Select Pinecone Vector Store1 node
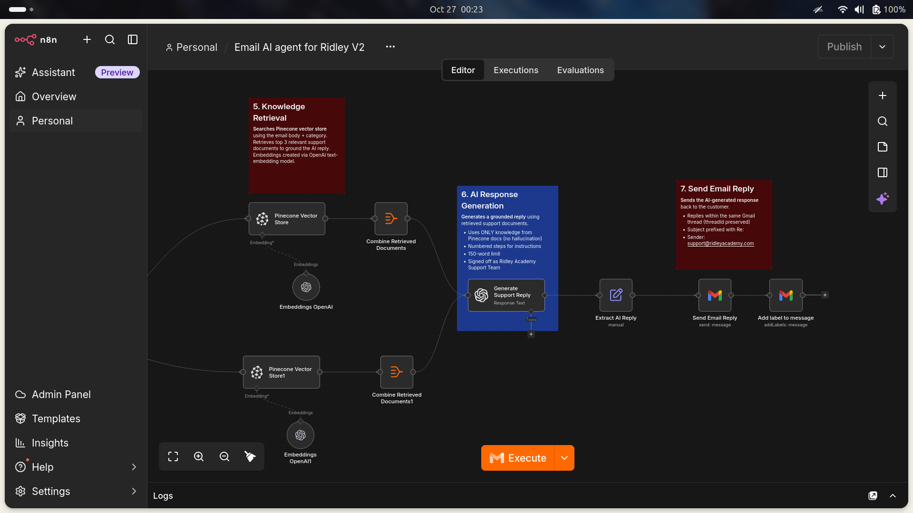This screenshot has width=913, height=513. point(282,372)
